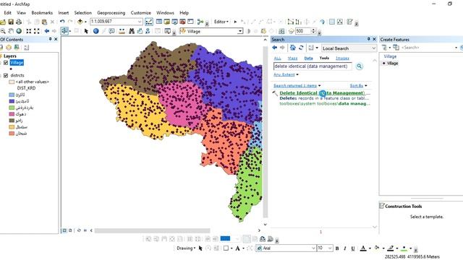Click the green district legend swatch
This screenshot has width=463, height=260.
[12, 108]
